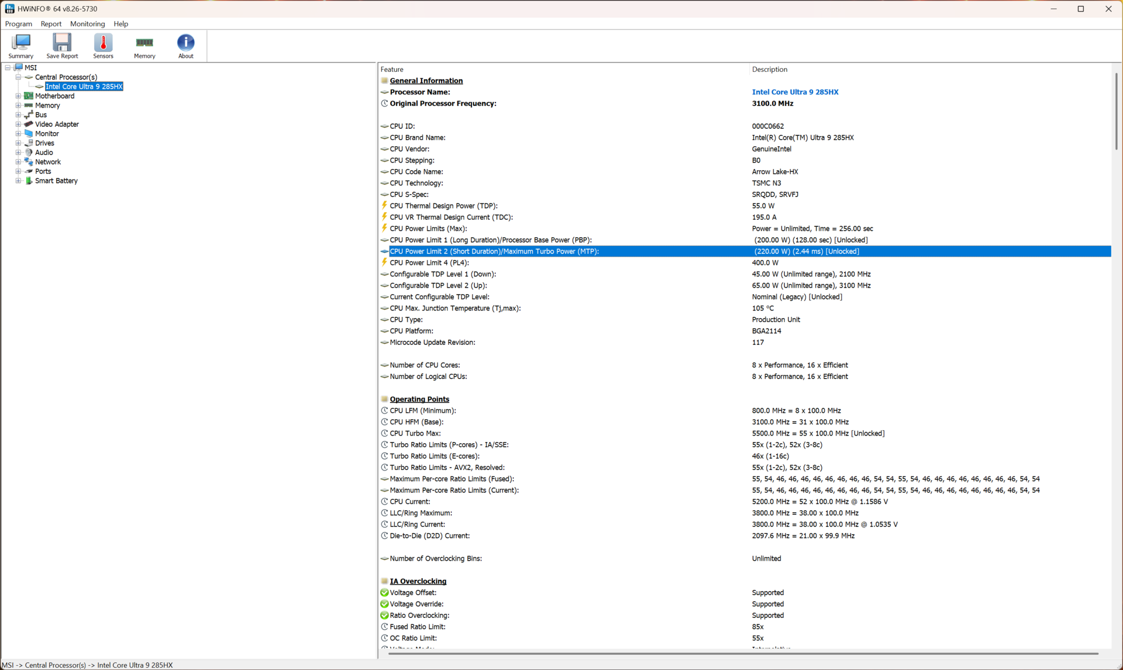This screenshot has height=670, width=1123.
Task: Select the CPU Power Limit 4 row
Action: pos(429,263)
